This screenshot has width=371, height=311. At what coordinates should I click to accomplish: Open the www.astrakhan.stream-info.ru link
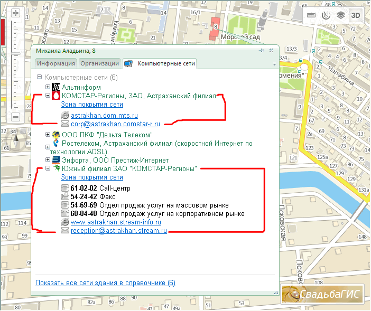(116, 222)
